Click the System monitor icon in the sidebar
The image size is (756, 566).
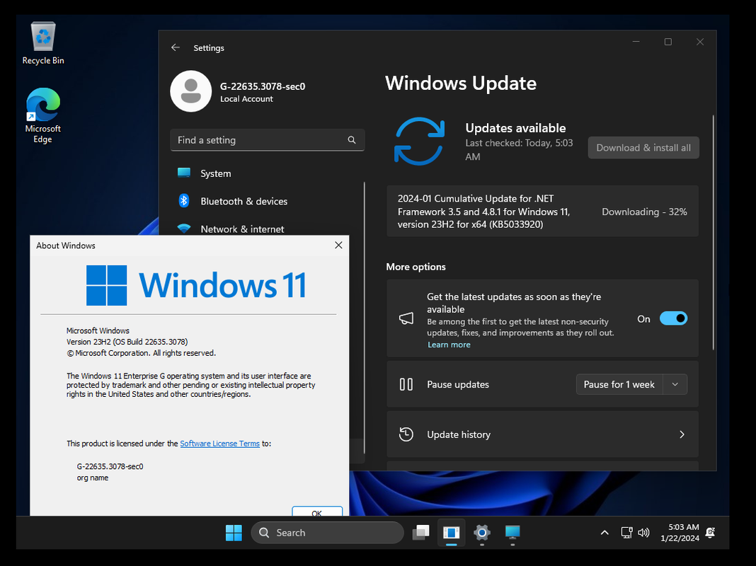click(x=184, y=173)
